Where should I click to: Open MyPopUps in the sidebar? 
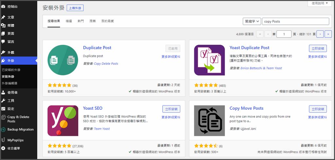click(x=15, y=140)
